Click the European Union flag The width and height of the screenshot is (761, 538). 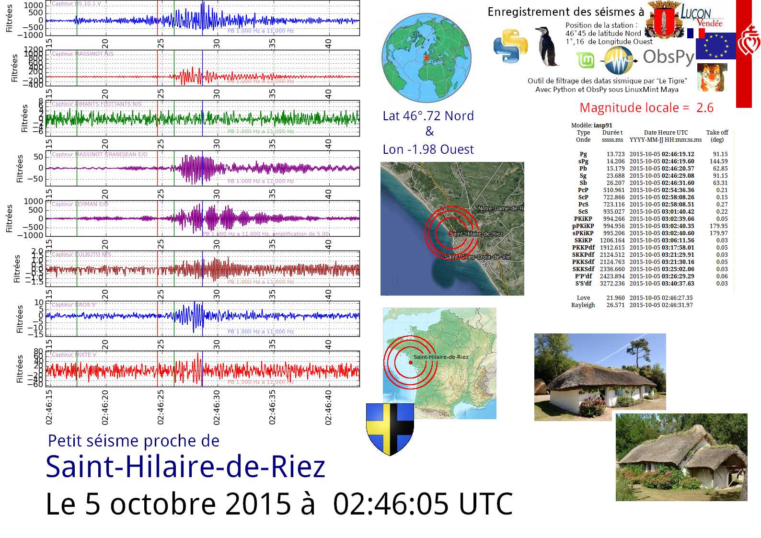click(715, 46)
